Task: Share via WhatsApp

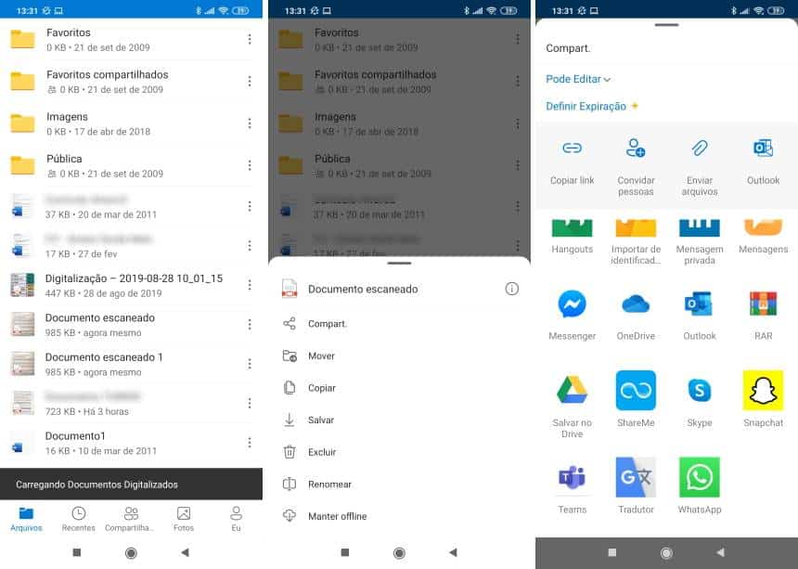Action: pos(700,486)
